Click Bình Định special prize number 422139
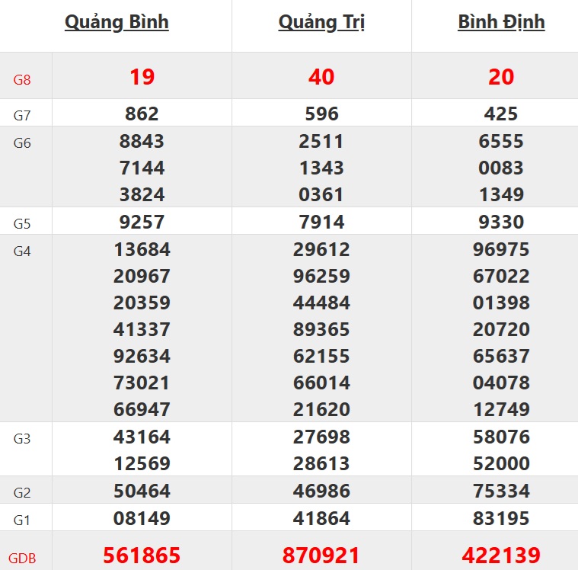 pyautogui.click(x=501, y=556)
